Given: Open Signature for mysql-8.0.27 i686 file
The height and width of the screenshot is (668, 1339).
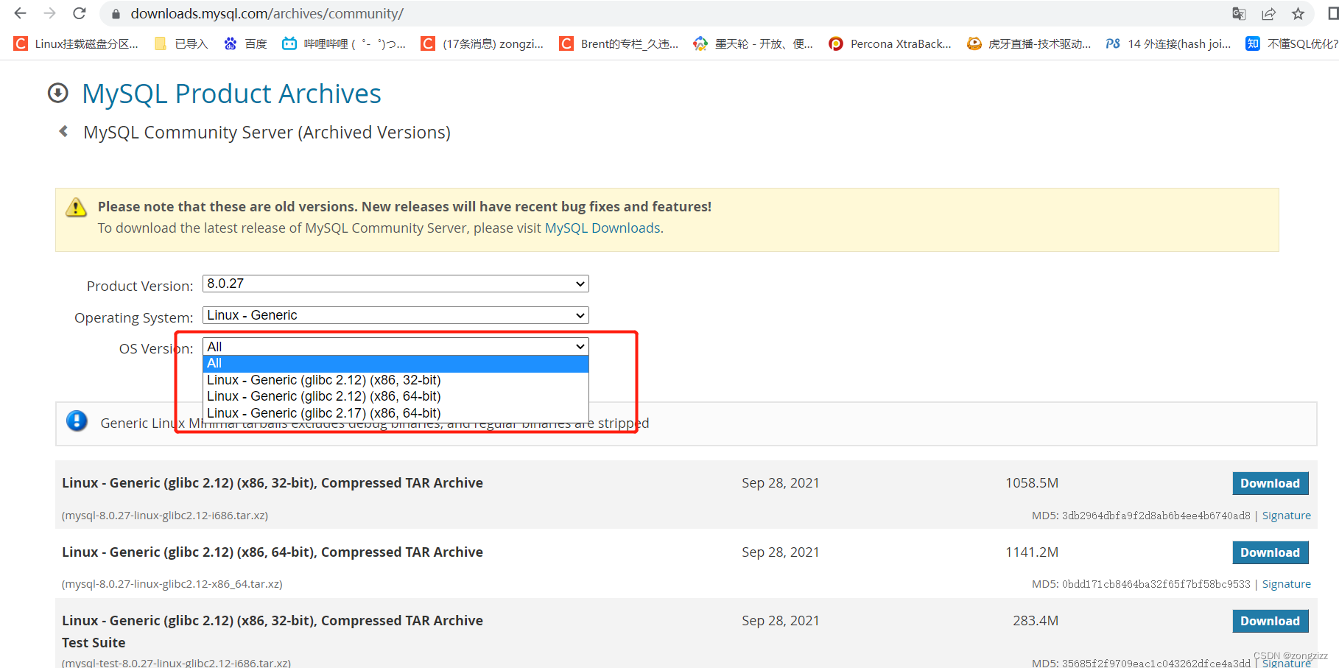Looking at the screenshot, I should 1286,516.
